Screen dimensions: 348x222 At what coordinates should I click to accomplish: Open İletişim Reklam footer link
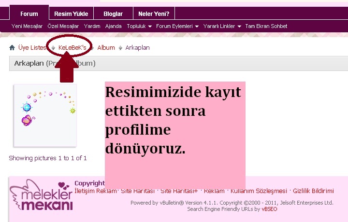96,191
